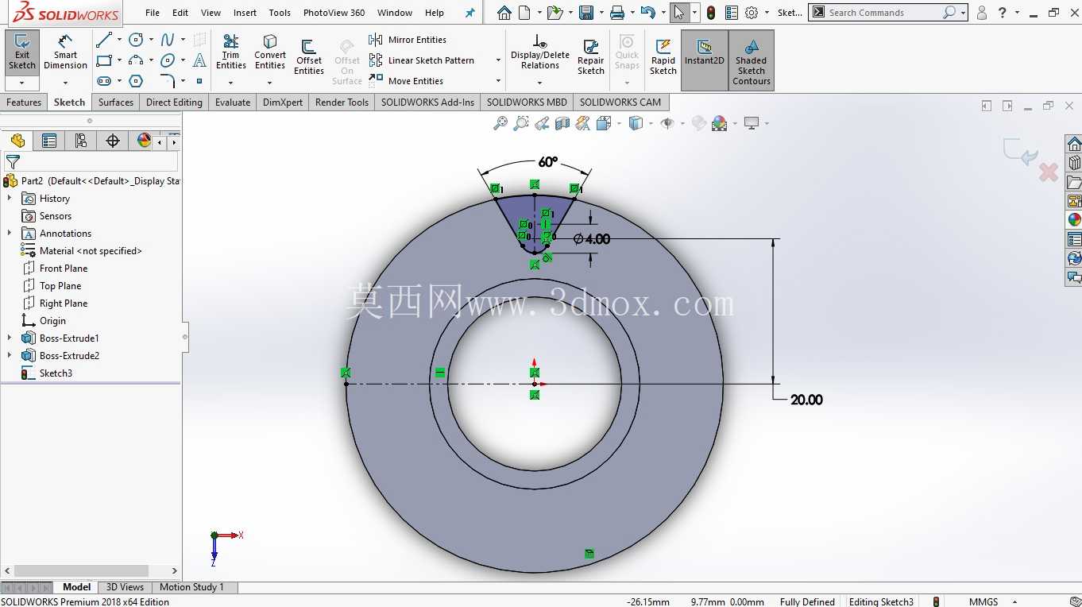This screenshot has height=607, width=1082.
Task: Expand the Boss-Extrude1 feature
Action: click(10, 338)
